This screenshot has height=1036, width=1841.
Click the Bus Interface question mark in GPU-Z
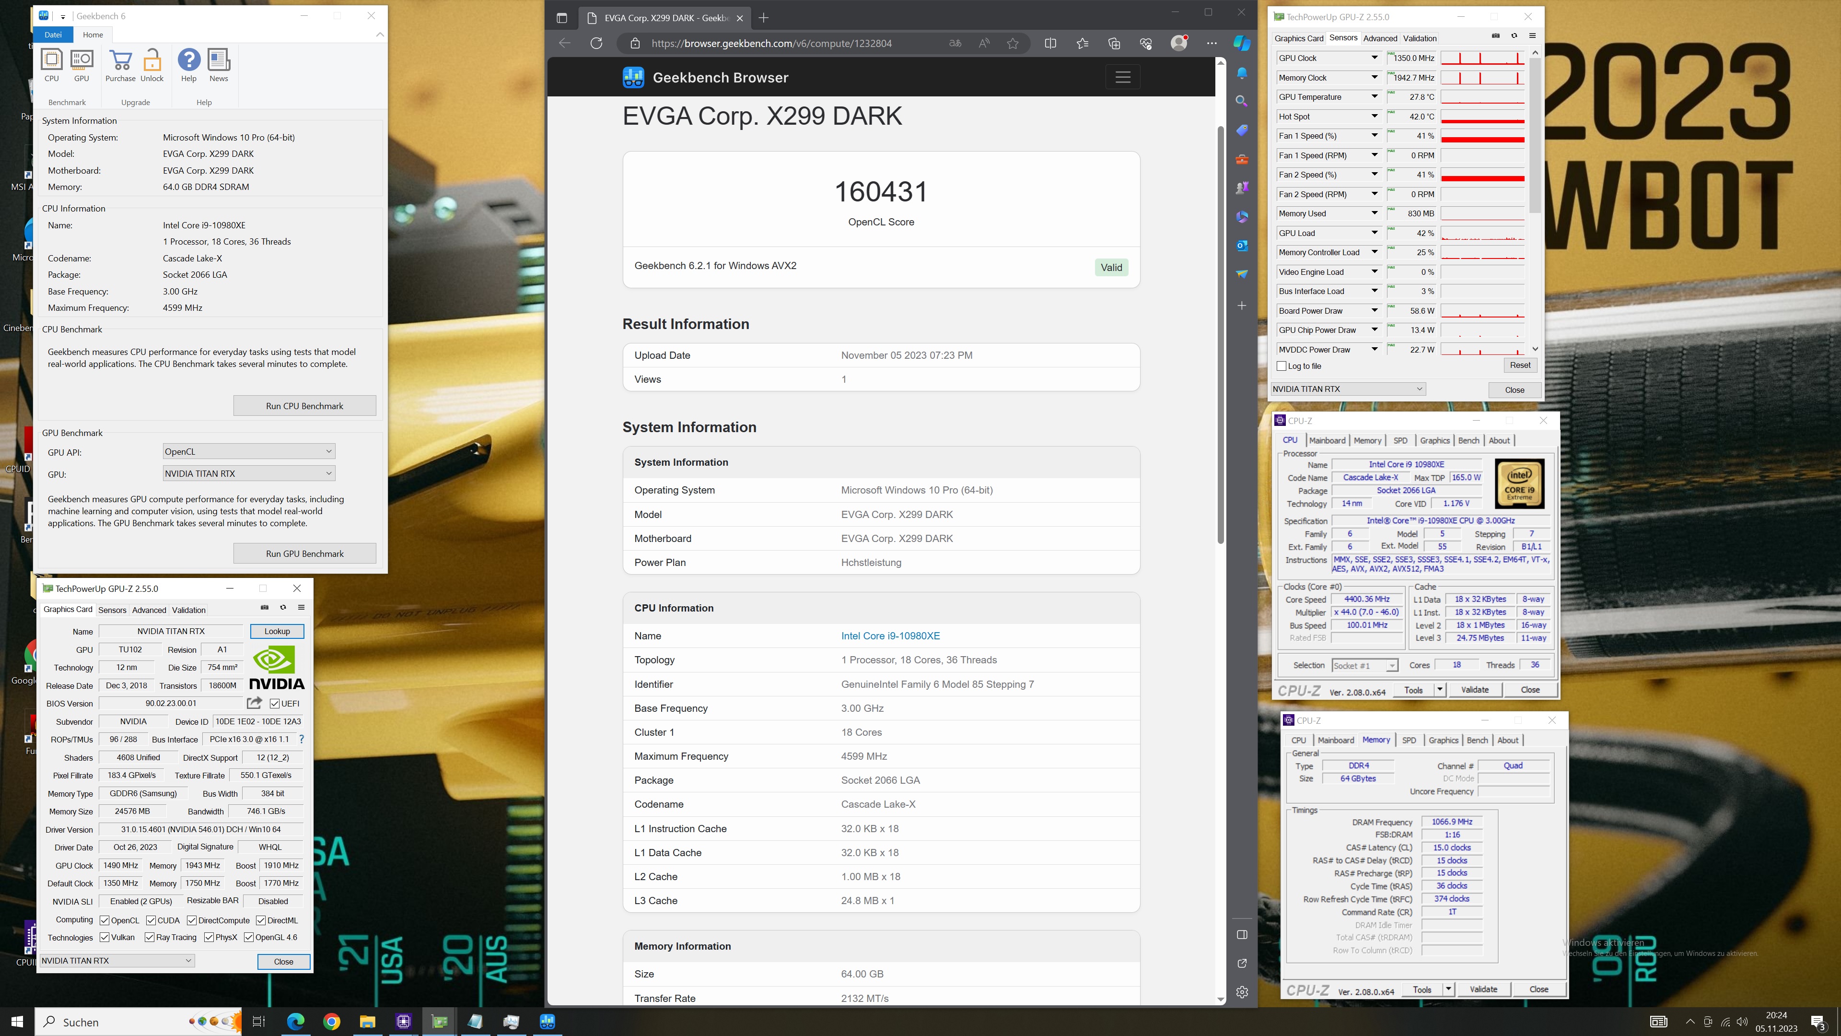coord(302,739)
